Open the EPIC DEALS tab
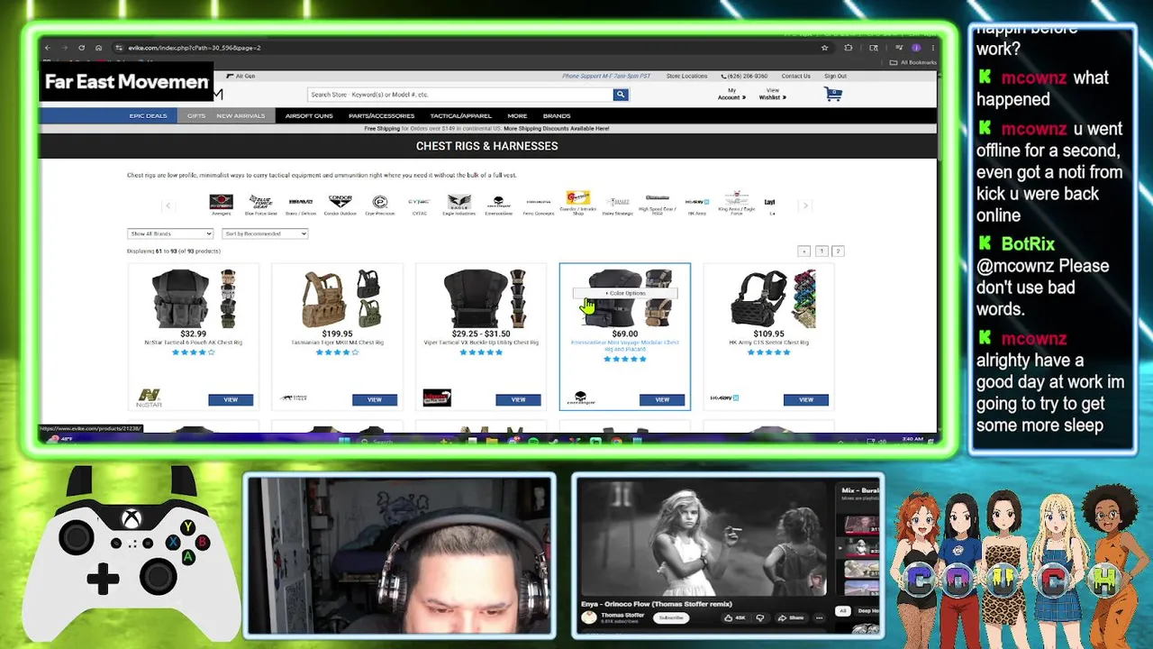 [x=148, y=115]
